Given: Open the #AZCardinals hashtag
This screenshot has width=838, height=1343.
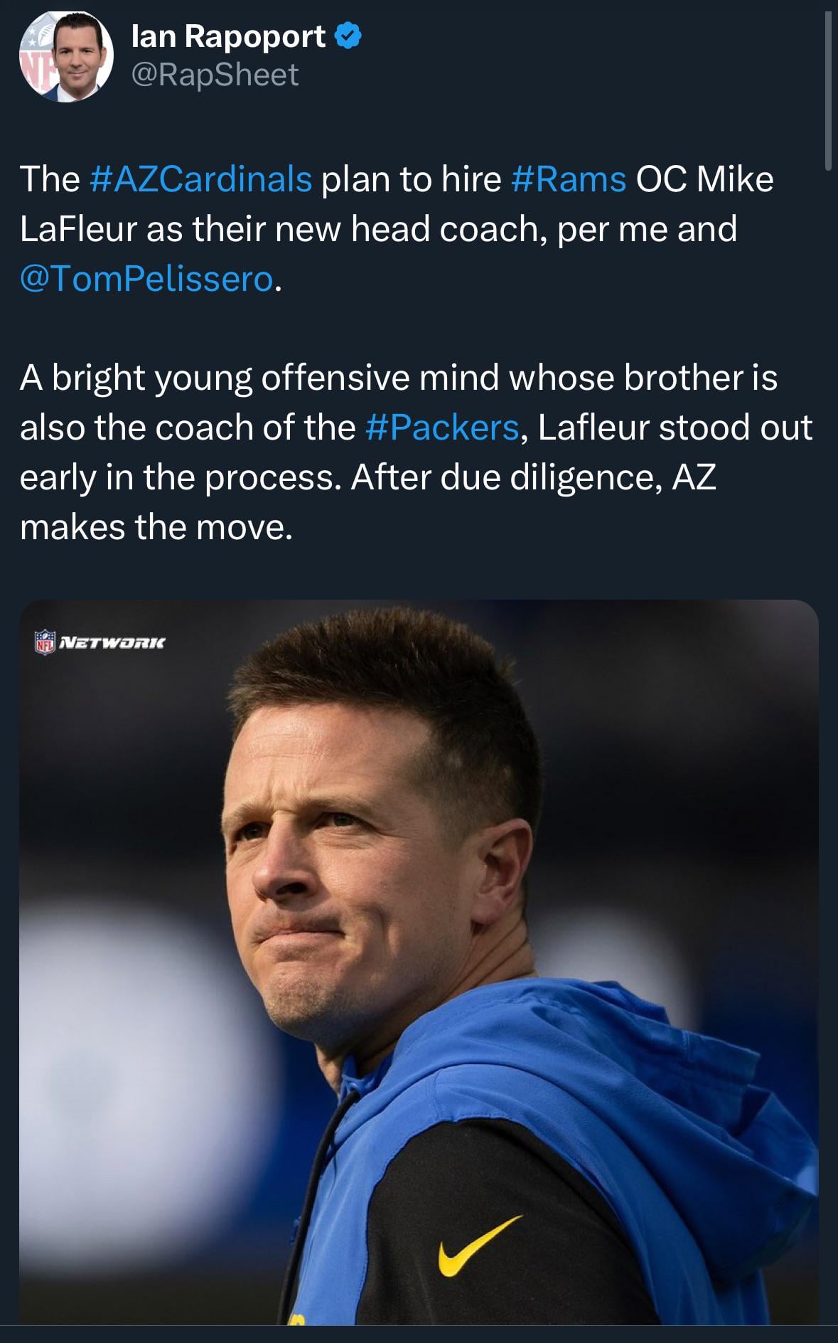Looking at the screenshot, I should [x=201, y=179].
